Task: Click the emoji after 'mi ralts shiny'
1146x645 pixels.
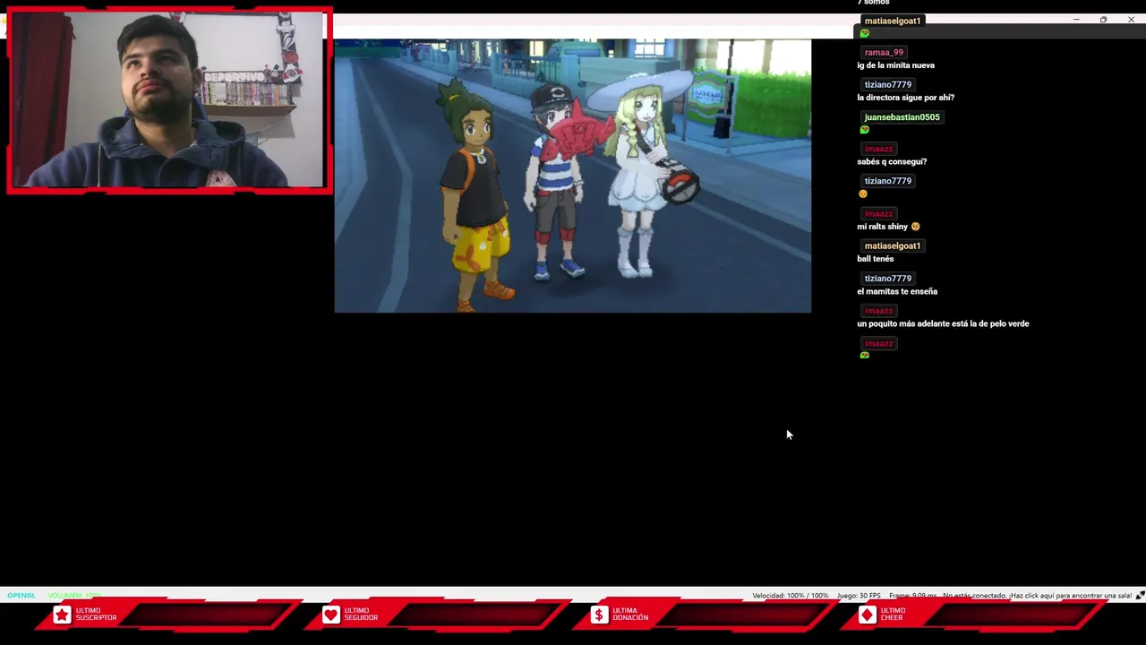Action: pyautogui.click(x=915, y=227)
